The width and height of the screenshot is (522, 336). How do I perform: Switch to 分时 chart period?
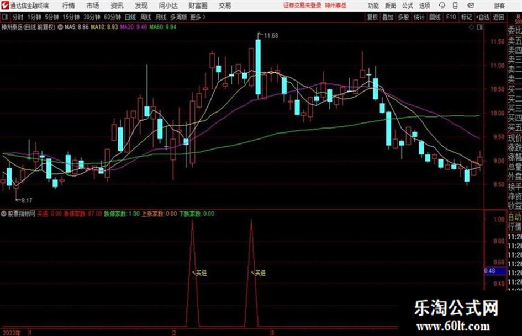(18, 17)
